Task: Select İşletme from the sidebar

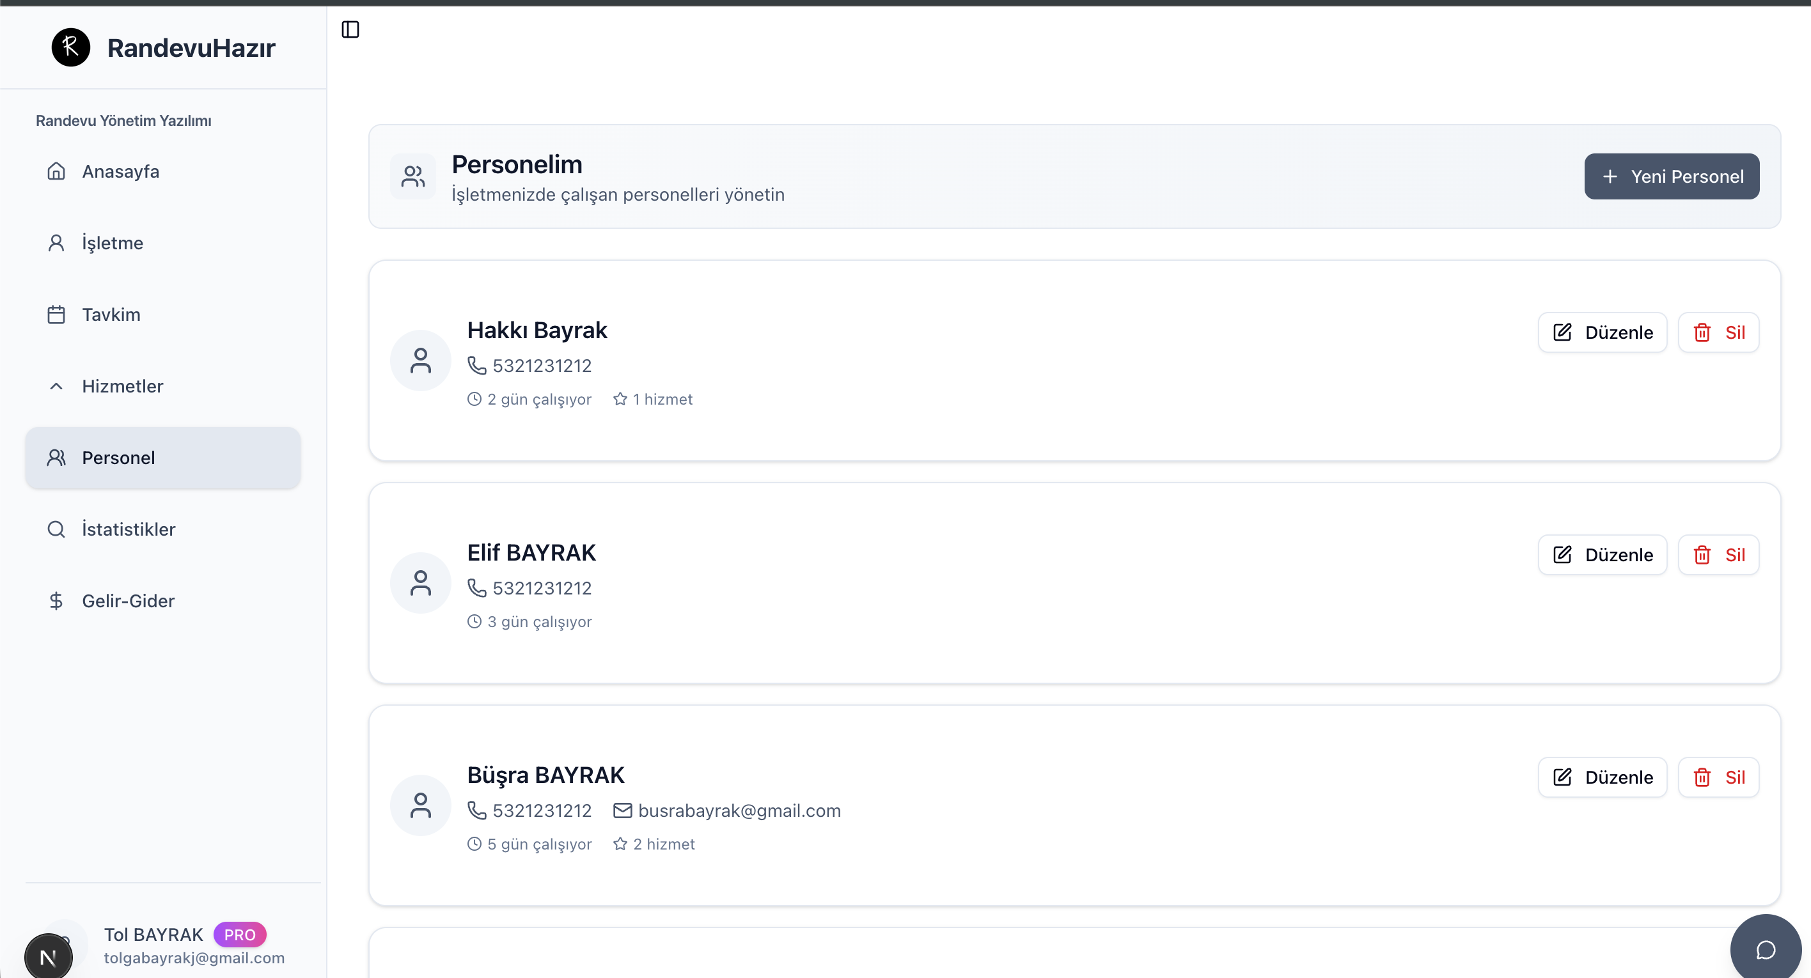Action: pos(113,243)
